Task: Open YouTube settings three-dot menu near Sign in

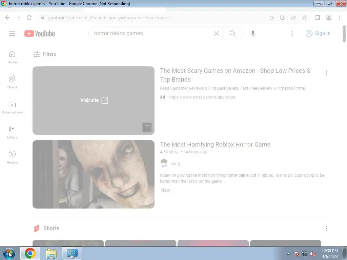Action: 292,34
